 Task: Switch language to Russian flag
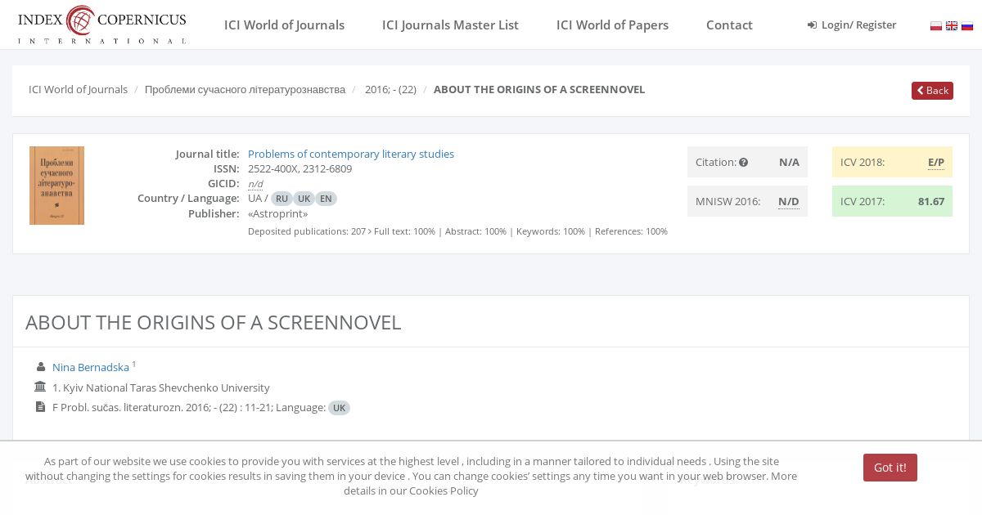(x=967, y=25)
